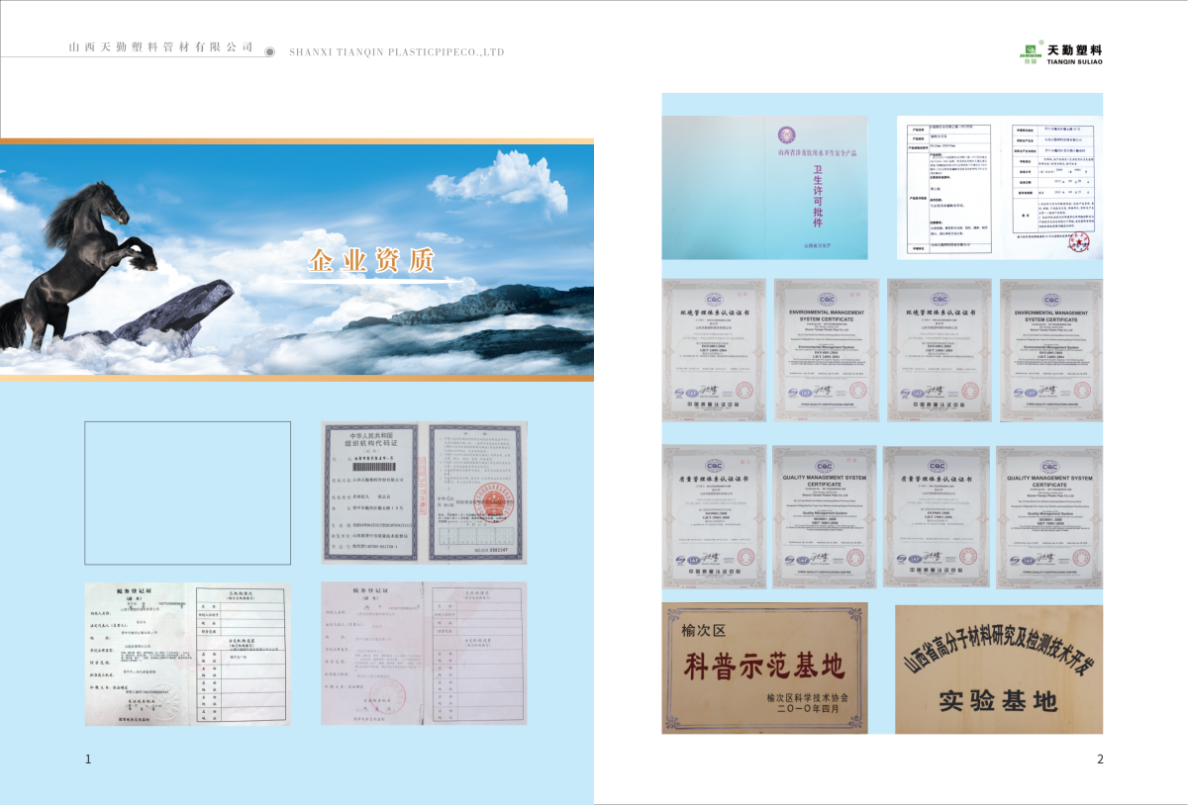Click the circular bullet icon in the header
The height and width of the screenshot is (805, 1188).
pyautogui.click(x=270, y=50)
